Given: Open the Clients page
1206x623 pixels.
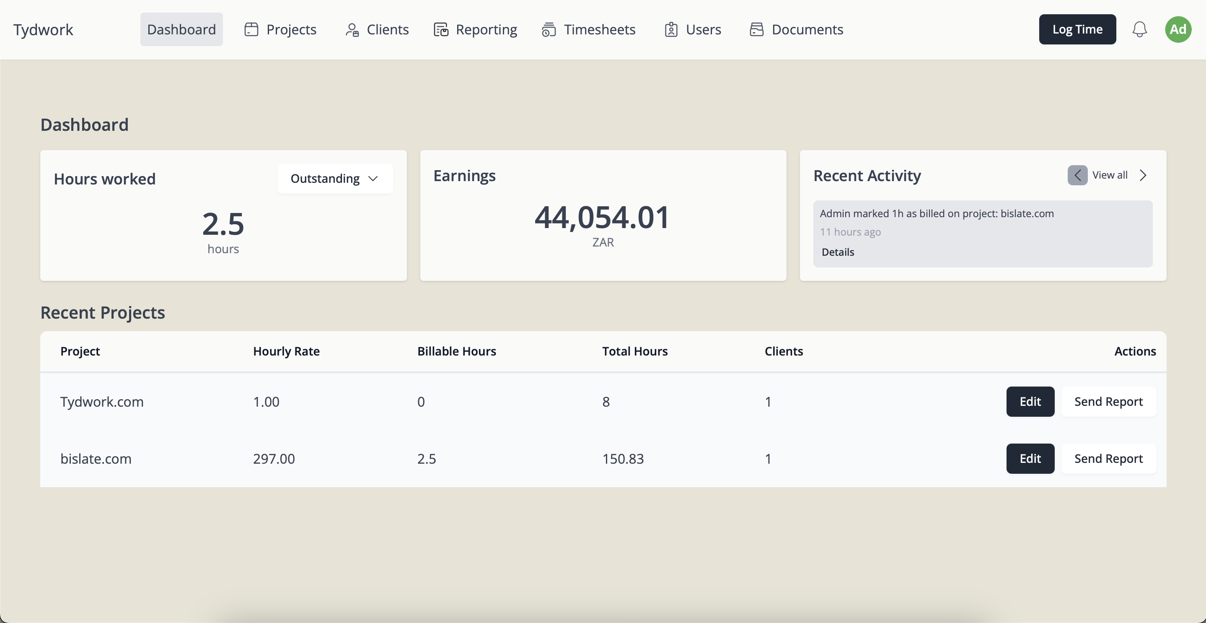Looking at the screenshot, I should [377, 29].
